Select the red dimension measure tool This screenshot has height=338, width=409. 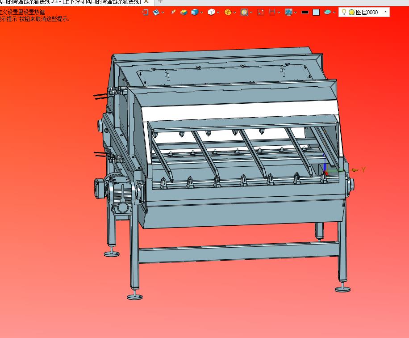[x=272, y=12]
